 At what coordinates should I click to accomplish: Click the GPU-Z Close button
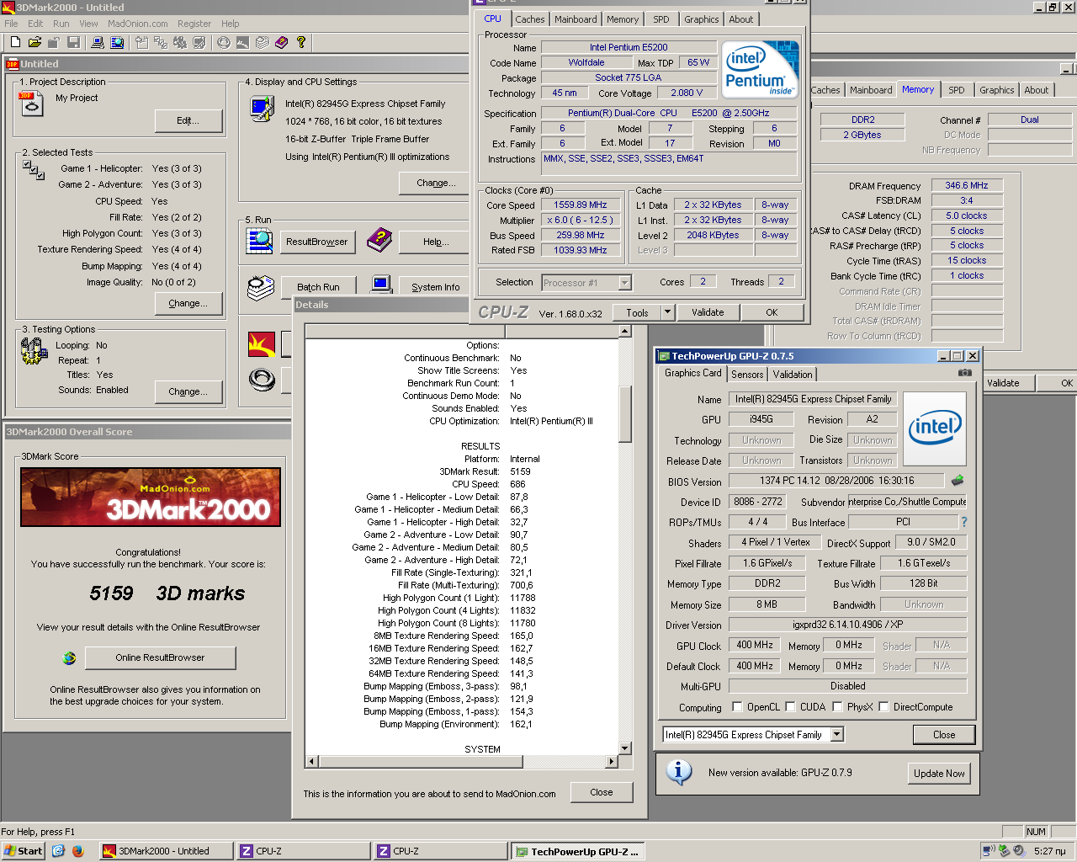click(944, 735)
